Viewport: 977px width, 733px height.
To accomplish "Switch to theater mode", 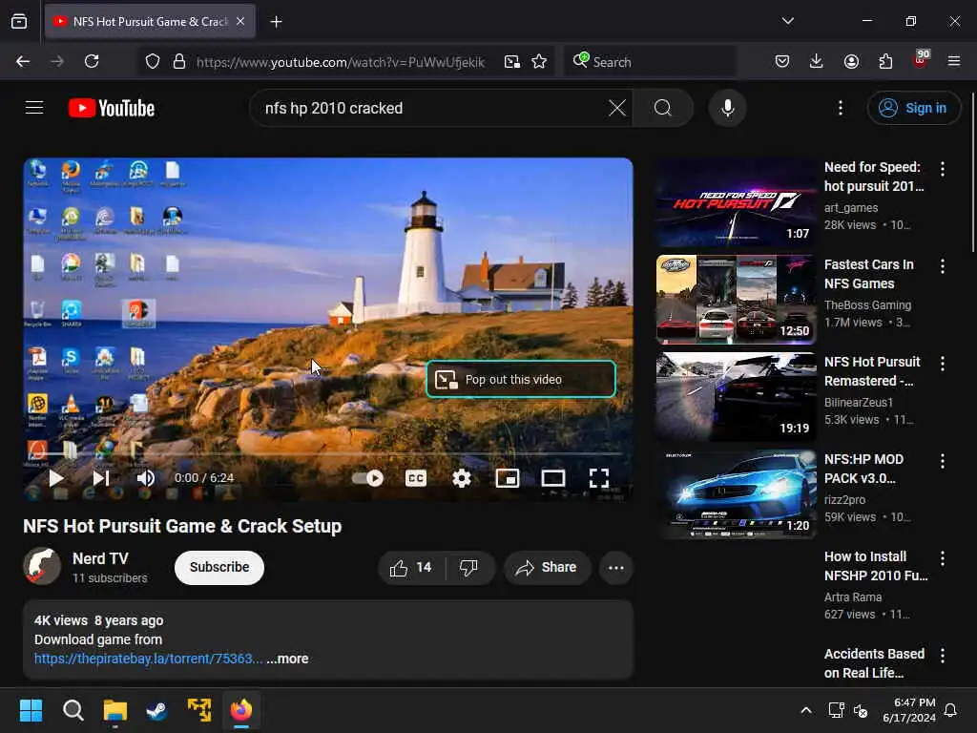I will pyautogui.click(x=553, y=478).
